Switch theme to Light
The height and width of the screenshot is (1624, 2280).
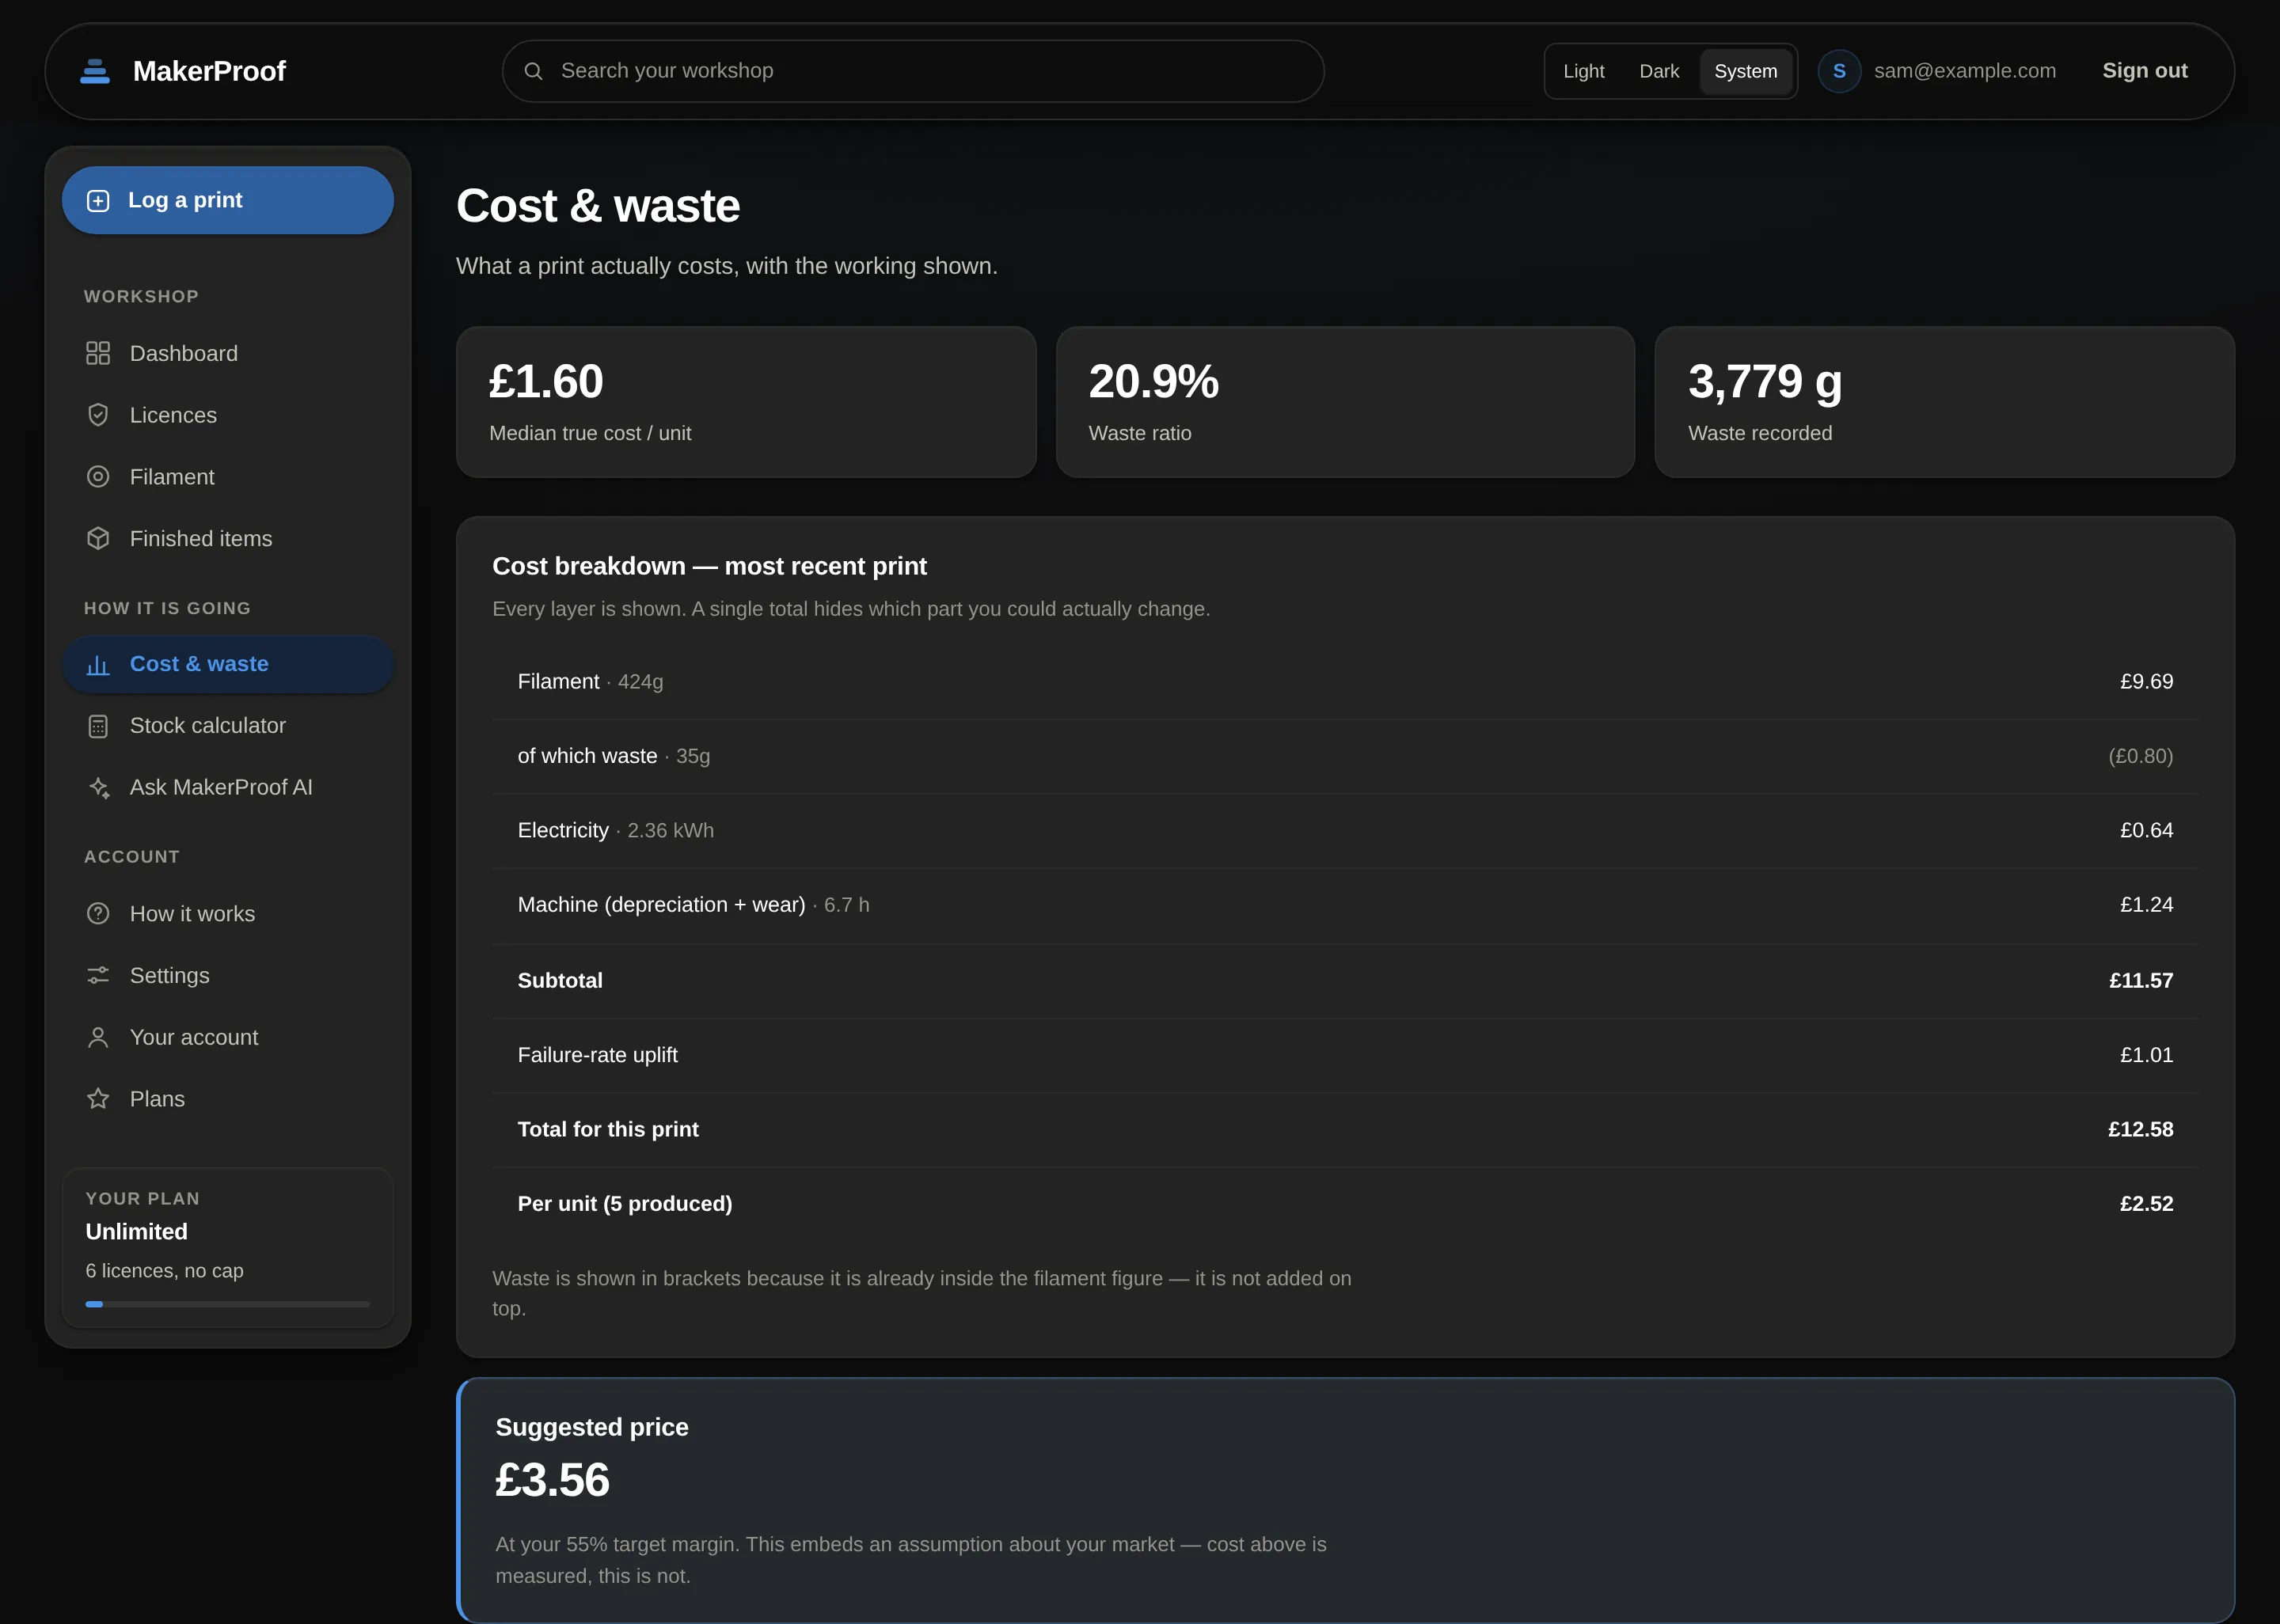click(x=1583, y=71)
